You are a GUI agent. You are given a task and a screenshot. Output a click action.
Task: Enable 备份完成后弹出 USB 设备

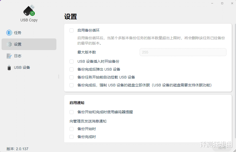71,69
